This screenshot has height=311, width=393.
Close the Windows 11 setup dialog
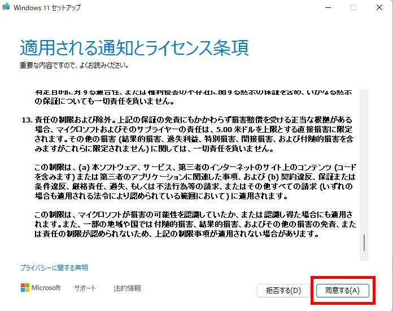(x=379, y=7)
